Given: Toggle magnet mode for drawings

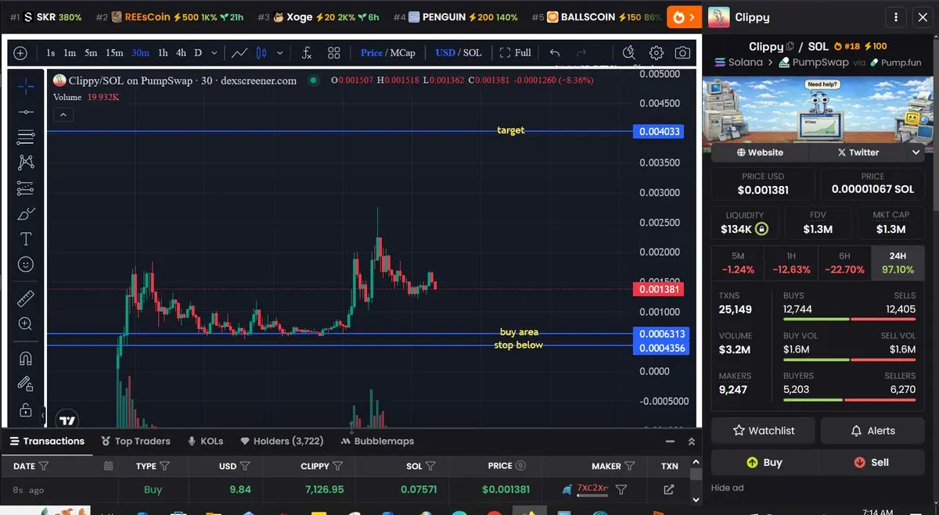Looking at the screenshot, I should pos(26,359).
